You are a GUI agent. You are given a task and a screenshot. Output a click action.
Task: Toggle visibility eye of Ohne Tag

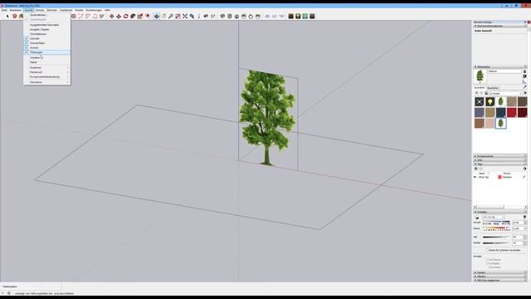tap(475, 177)
